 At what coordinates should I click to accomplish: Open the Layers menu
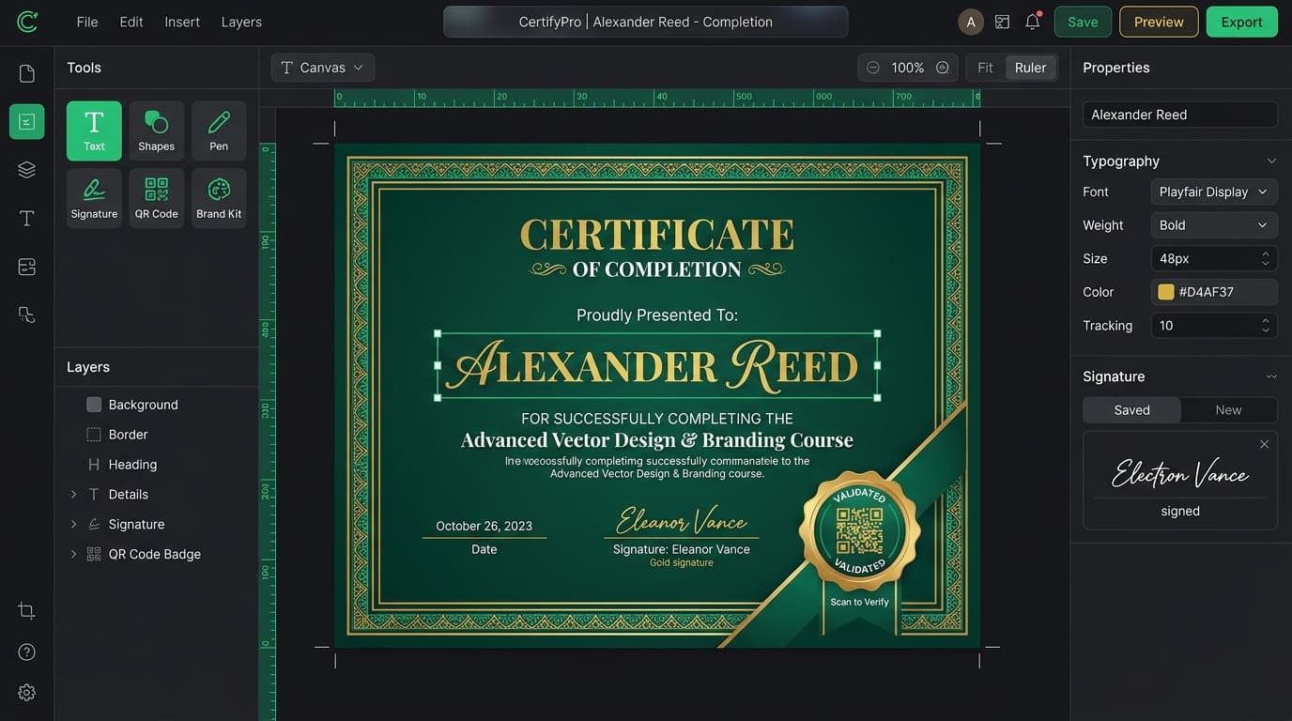click(x=241, y=22)
